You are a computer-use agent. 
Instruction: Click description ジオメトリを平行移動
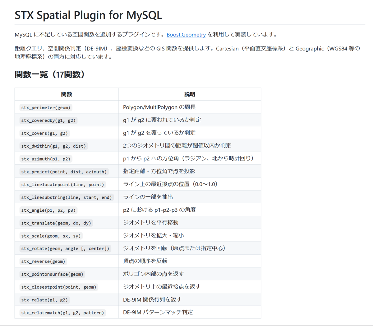[151, 222]
